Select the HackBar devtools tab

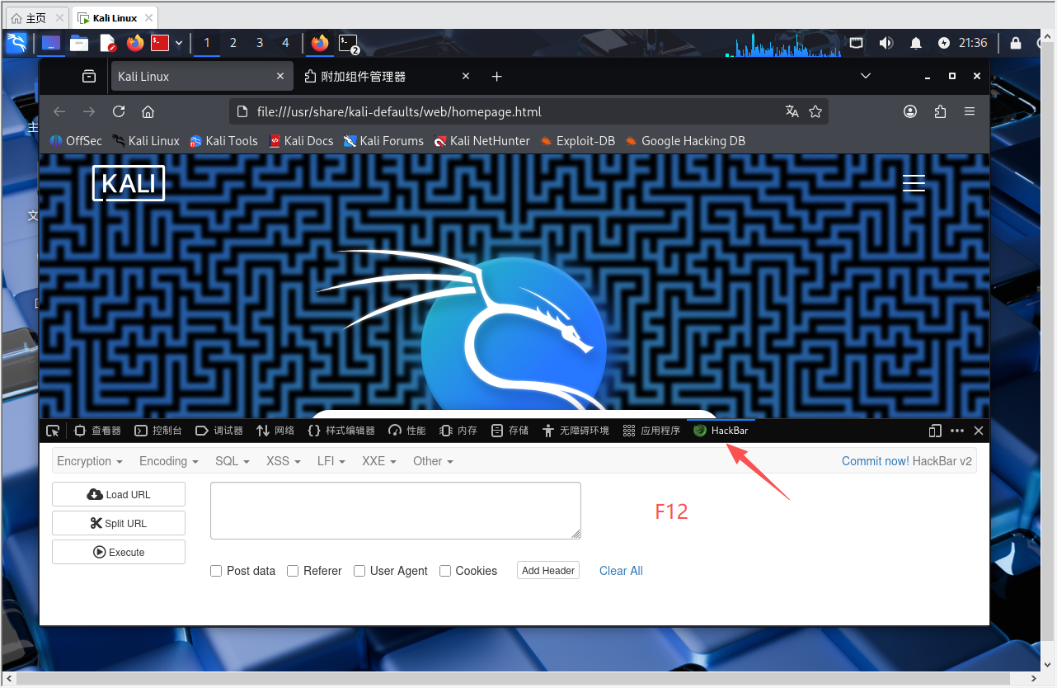click(x=721, y=431)
